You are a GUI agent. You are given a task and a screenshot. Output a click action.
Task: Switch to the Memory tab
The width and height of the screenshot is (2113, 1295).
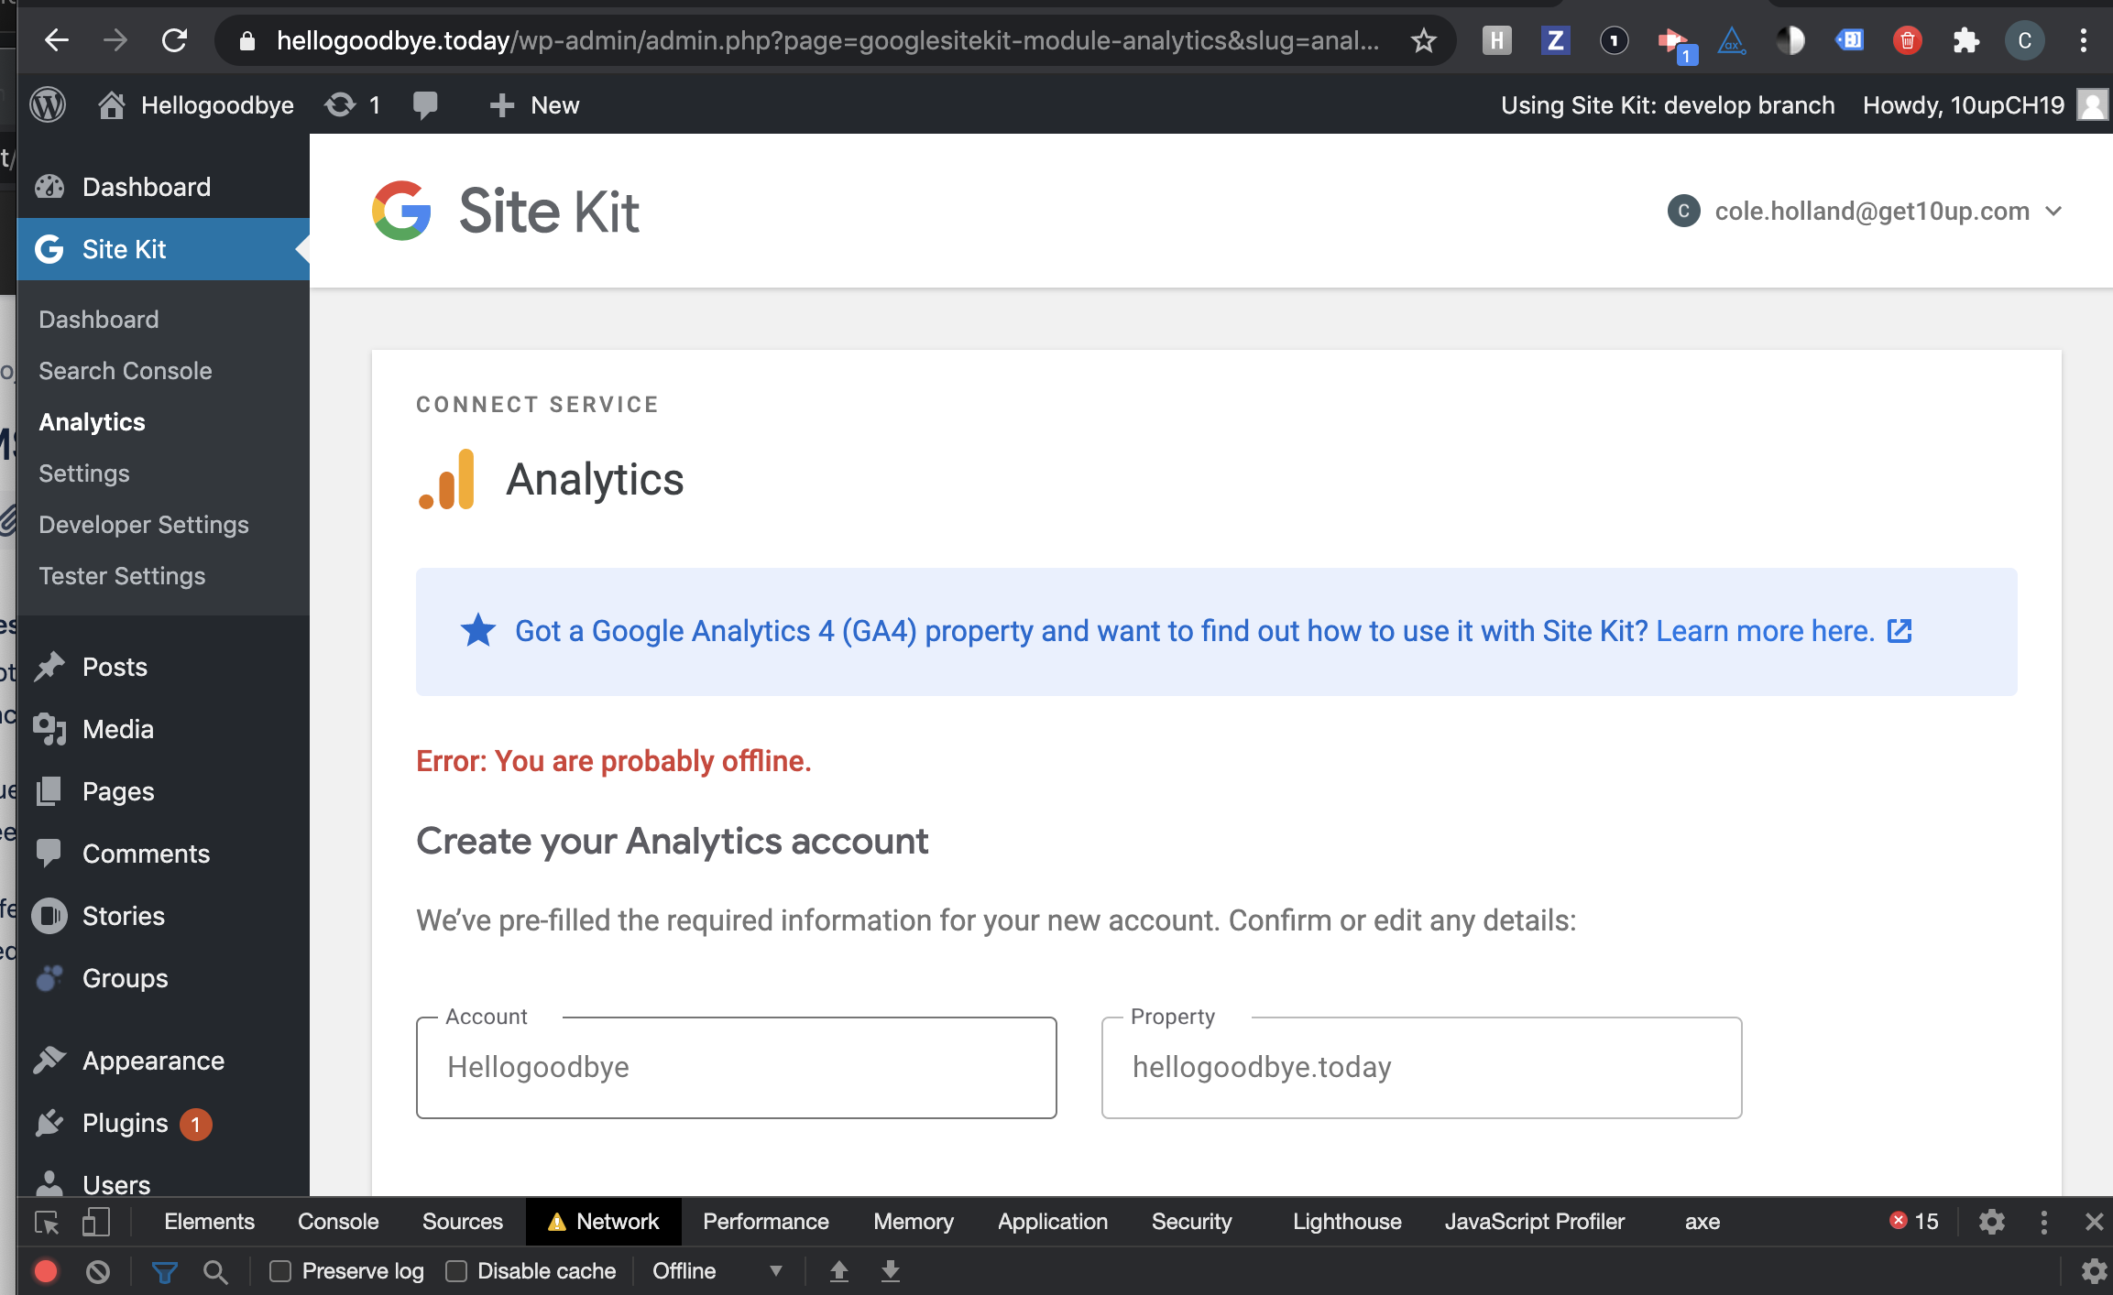[914, 1222]
